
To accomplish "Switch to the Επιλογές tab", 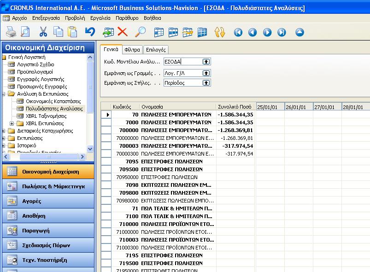I will point(156,50).
